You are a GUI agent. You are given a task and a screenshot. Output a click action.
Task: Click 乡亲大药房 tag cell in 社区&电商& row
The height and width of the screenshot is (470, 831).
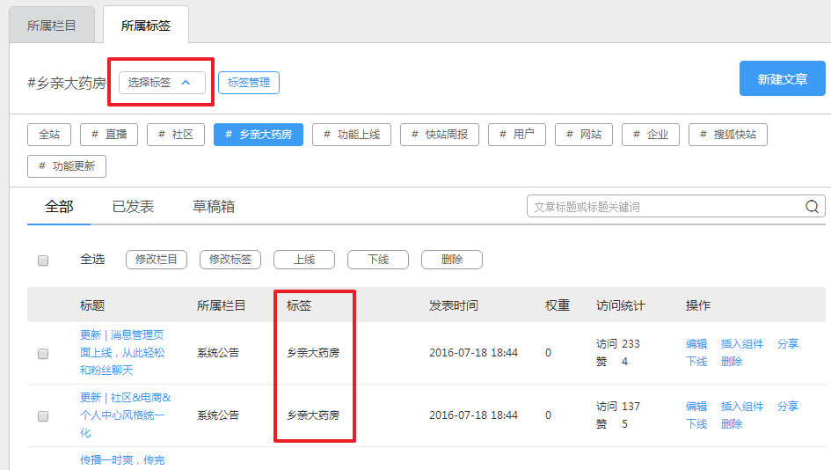pos(313,415)
